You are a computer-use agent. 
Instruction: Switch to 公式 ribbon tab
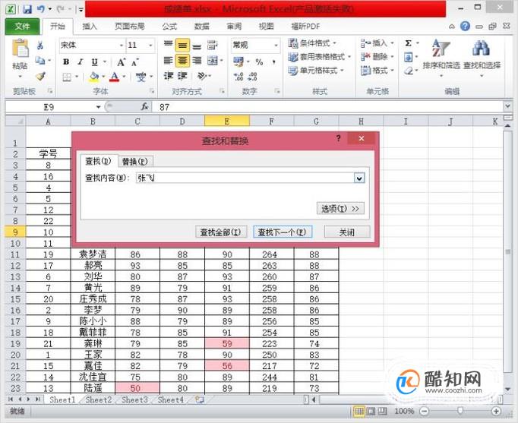pyautogui.click(x=169, y=27)
